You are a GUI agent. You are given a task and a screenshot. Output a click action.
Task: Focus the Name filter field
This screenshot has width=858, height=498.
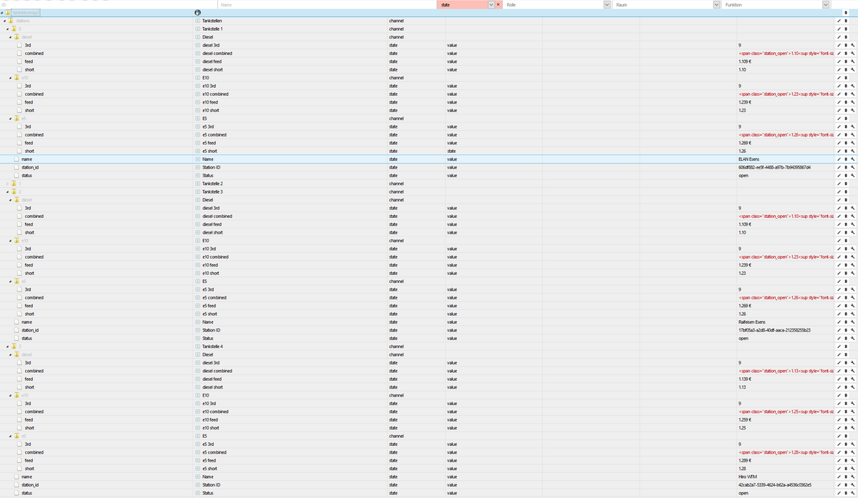pyautogui.click(x=327, y=5)
